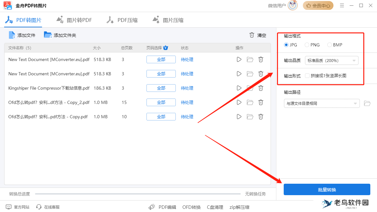
Task: Open the 输出品质 quality dropdown
Action: [x=331, y=60]
